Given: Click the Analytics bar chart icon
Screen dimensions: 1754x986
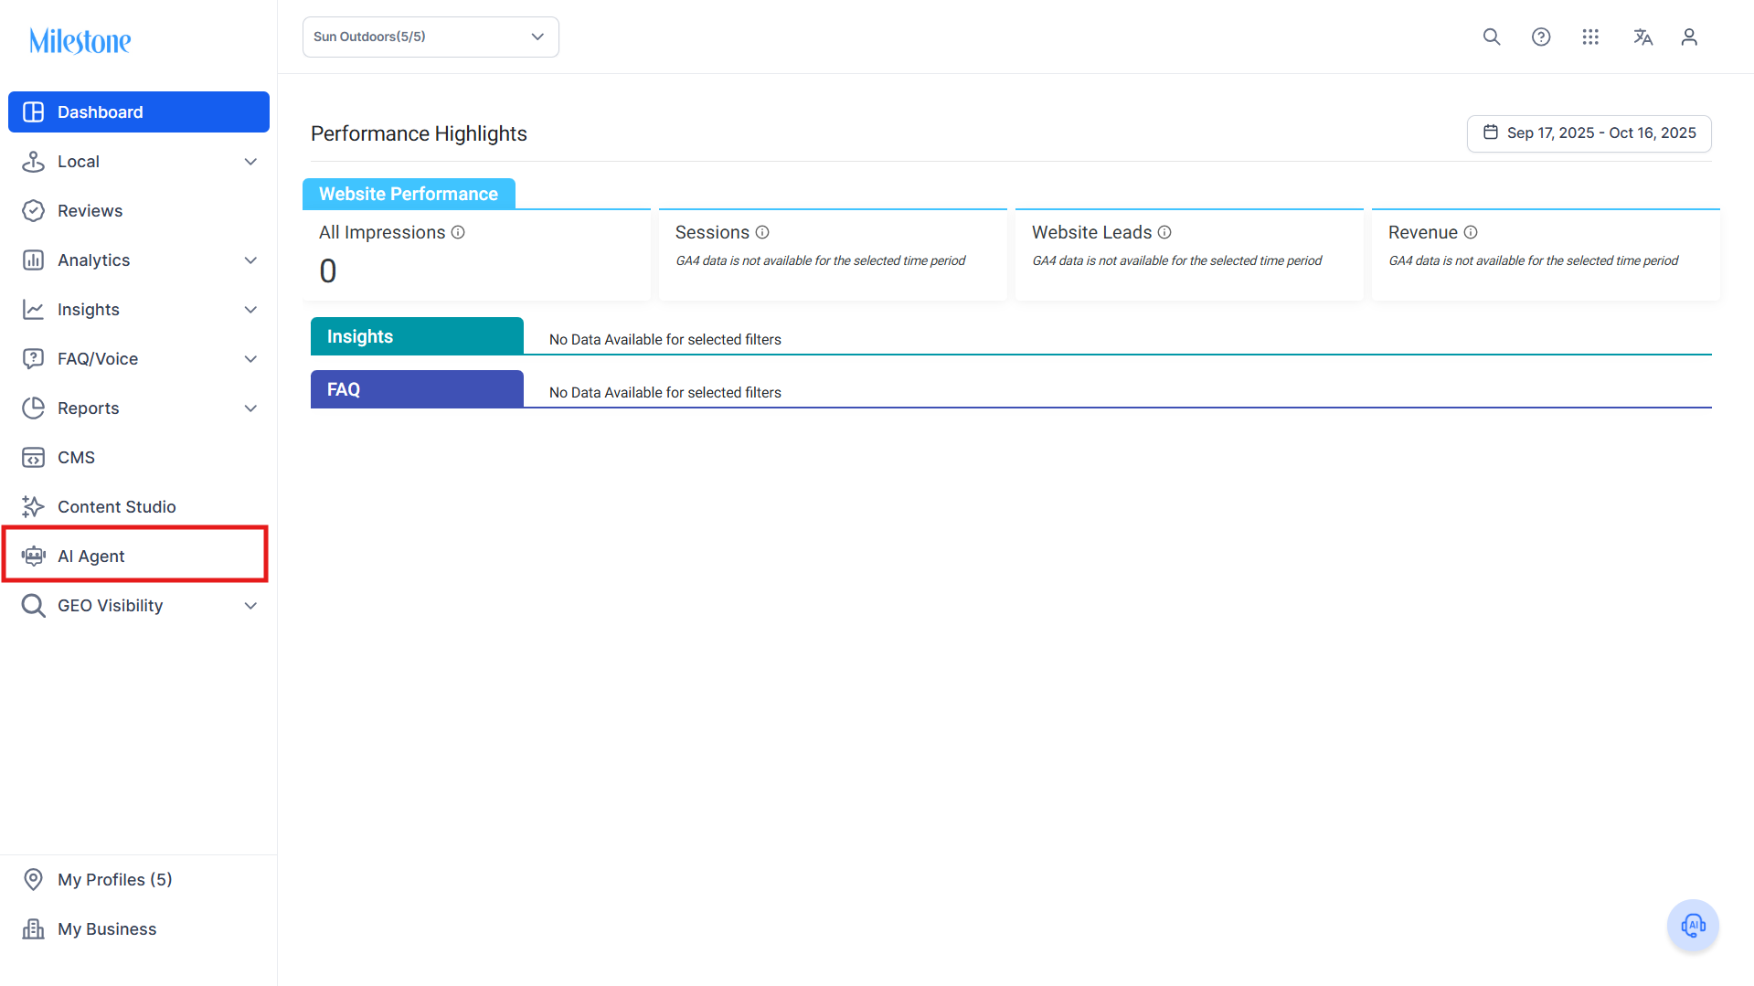Looking at the screenshot, I should tap(34, 260).
